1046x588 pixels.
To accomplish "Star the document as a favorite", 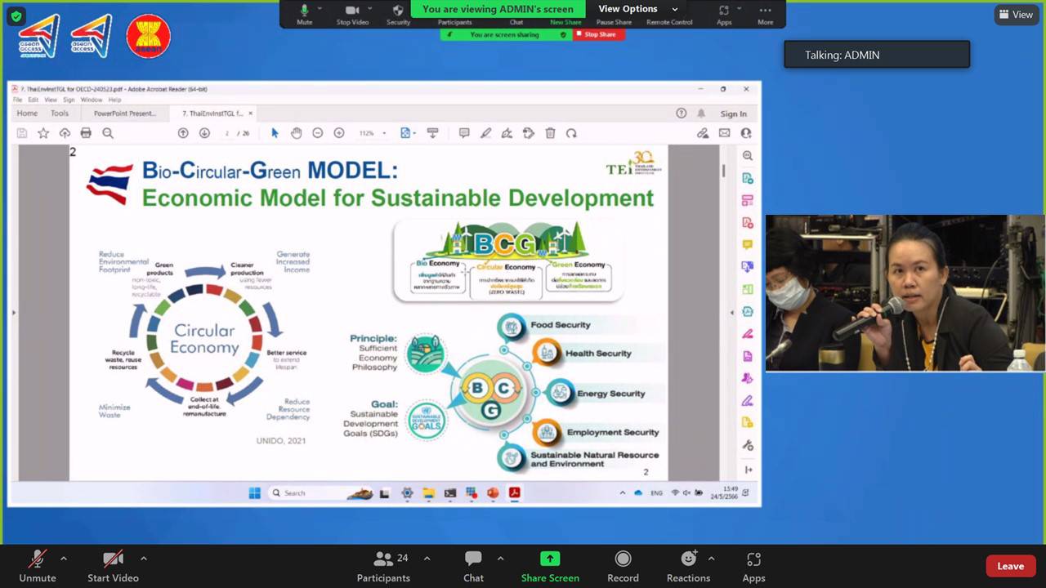I will [x=43, y=133].
